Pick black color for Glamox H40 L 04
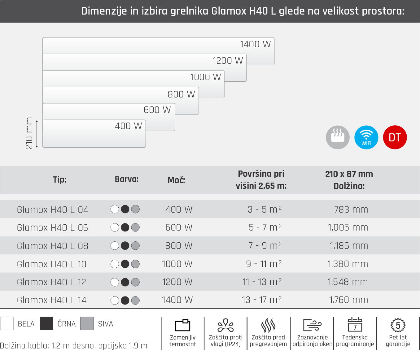420x350 pixels. pyautogui.click(x=125, y=209)
